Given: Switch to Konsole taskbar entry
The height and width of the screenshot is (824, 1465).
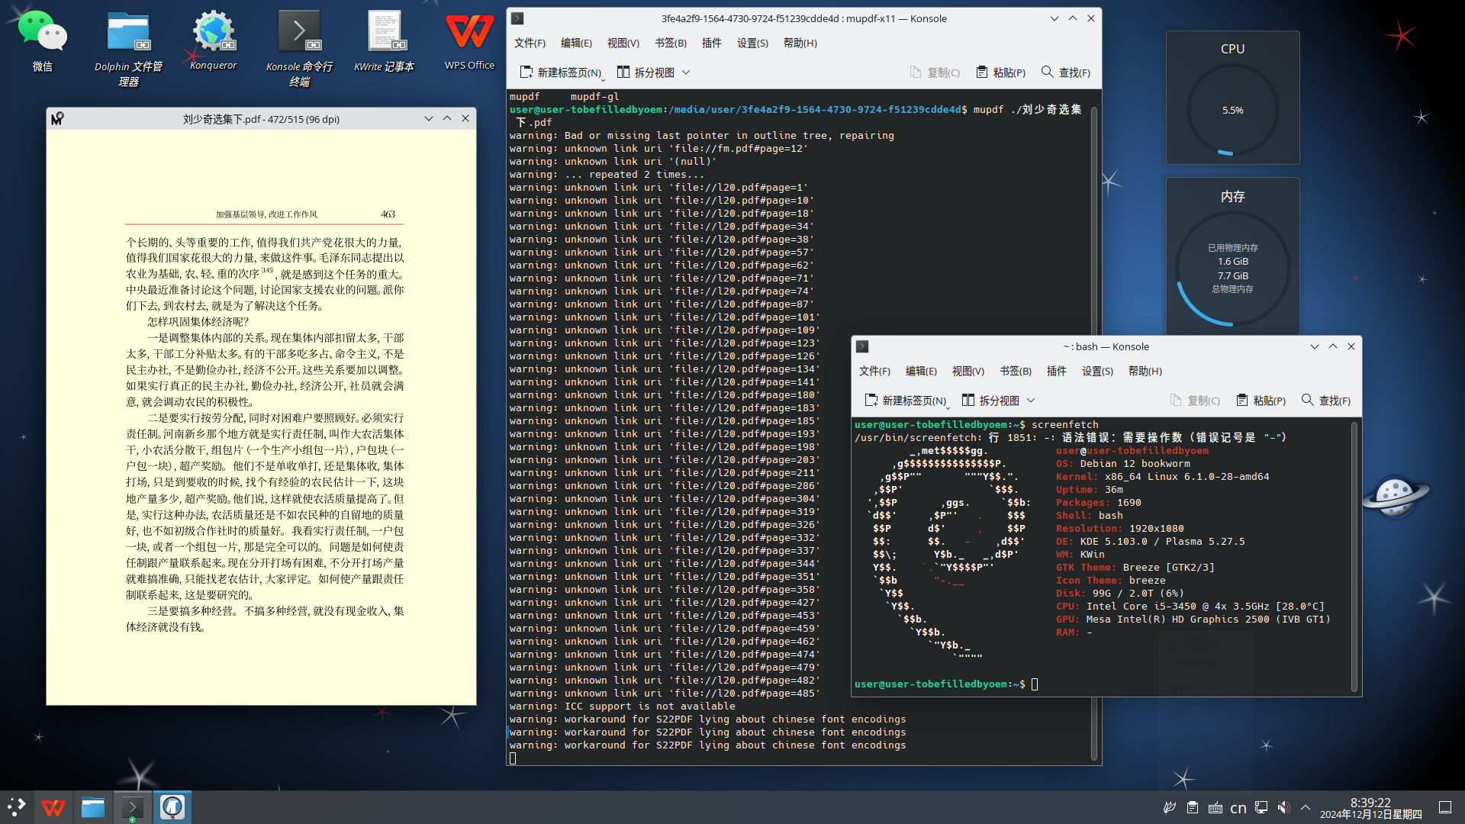Looking at the screenshot, I should pos(133,807).
